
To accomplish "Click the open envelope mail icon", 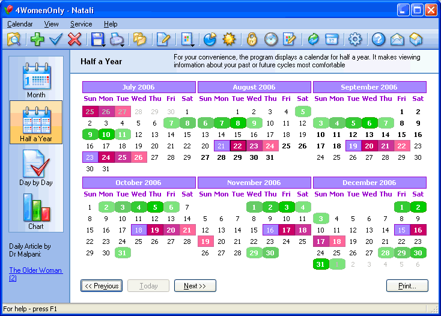I will (397, 39).
